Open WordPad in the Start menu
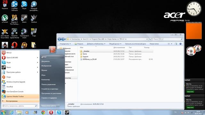Image resolution: width=205 pixels, height=115 pixels. tap(20, 87)
